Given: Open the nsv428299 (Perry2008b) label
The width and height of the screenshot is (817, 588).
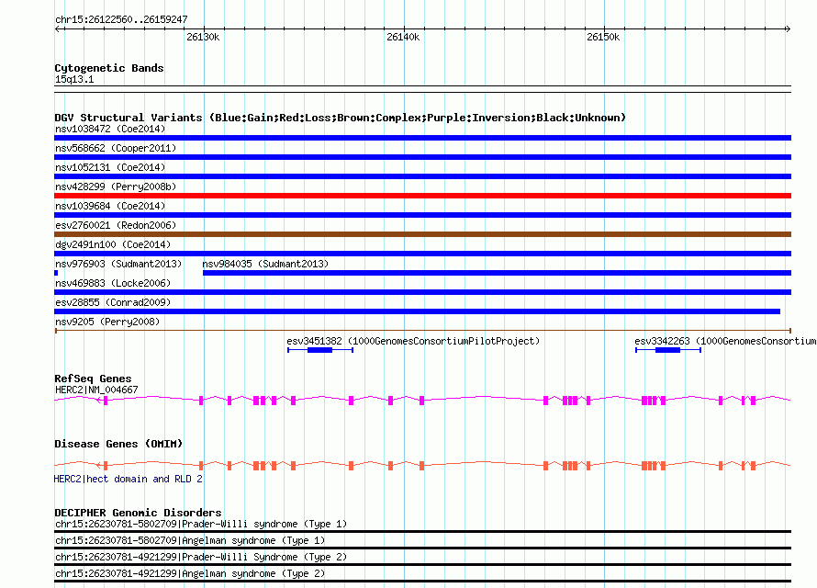Looking at the screenshot, I should [116, 187].
